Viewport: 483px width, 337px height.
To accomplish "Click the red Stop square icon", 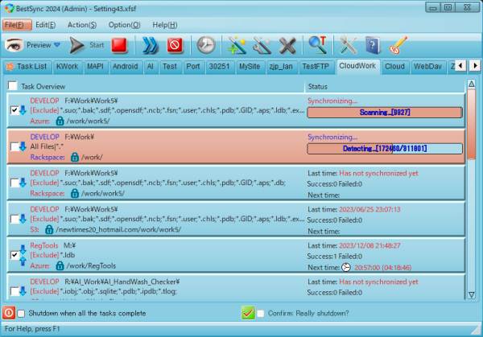I will pos(119,45).
